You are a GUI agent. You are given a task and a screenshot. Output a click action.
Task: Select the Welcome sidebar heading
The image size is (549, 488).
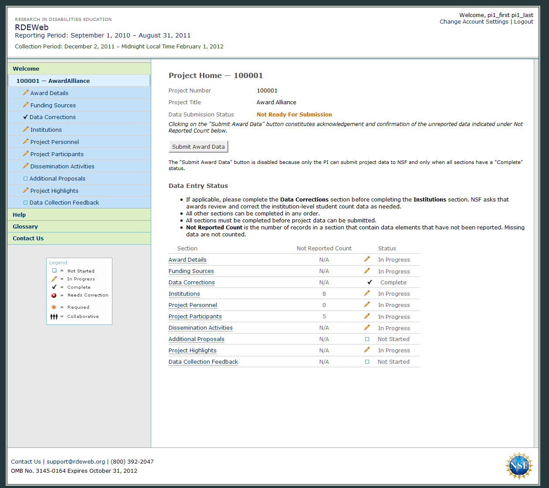pos(26,68)
